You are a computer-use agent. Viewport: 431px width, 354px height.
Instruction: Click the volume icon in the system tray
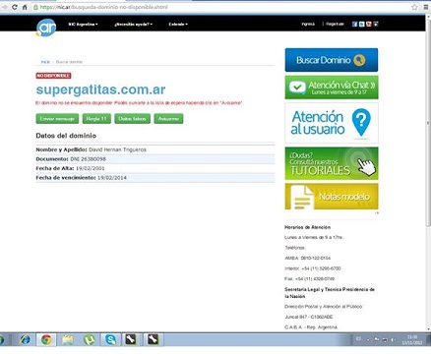pyautogui.click(x=393, y=339)
